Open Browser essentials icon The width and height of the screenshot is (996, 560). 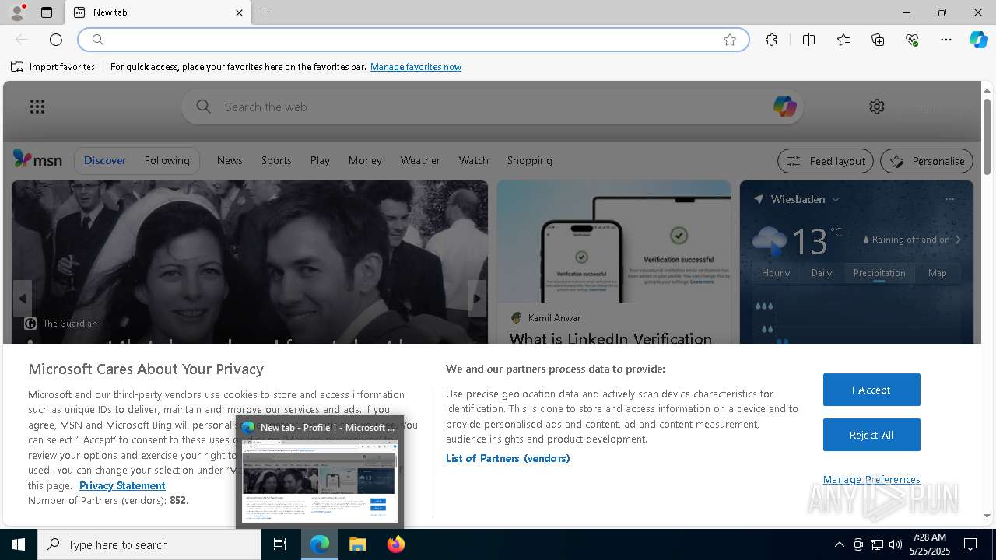pyautogui.click(x=912, y=40)
